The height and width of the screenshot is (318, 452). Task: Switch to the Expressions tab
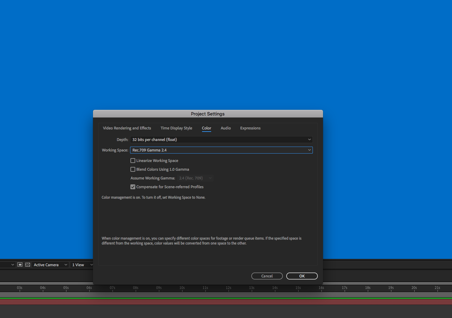pos(250,128)
